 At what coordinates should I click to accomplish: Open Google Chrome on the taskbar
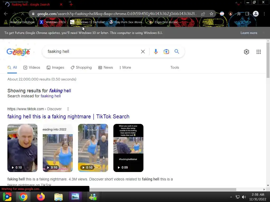pos(23,197)
